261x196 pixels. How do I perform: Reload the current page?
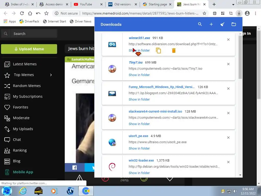[22, 13]
